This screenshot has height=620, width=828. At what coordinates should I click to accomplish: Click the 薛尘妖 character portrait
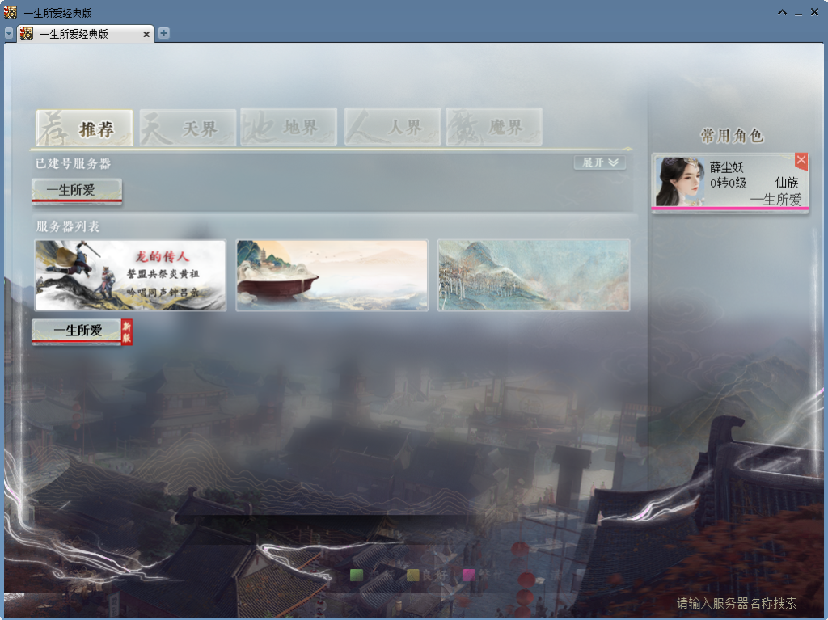pos(678,182)
